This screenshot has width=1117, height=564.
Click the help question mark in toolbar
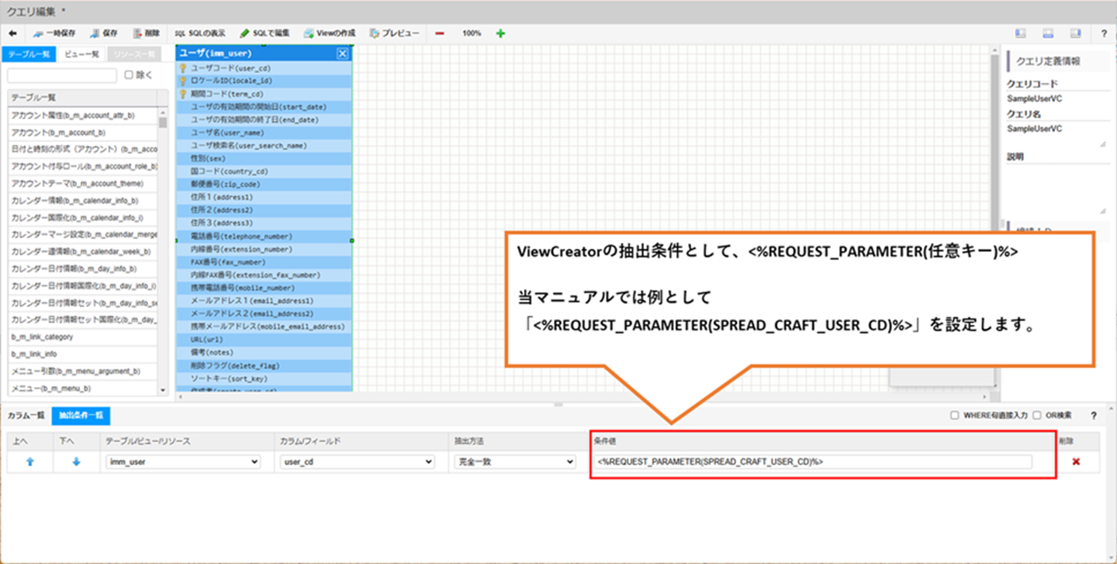click(1104, 33)
